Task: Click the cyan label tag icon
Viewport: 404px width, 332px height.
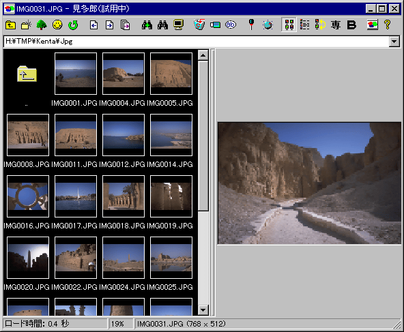Action: [x=215, y=25]
